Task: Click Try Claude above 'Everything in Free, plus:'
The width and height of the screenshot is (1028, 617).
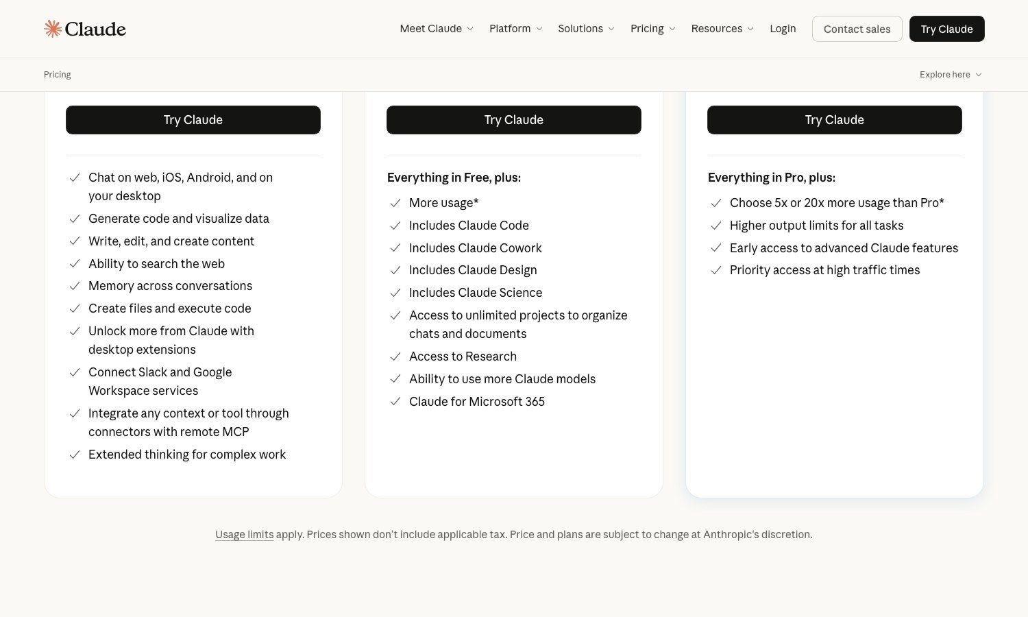Action: pyautogui.click(x=514, y=120)
